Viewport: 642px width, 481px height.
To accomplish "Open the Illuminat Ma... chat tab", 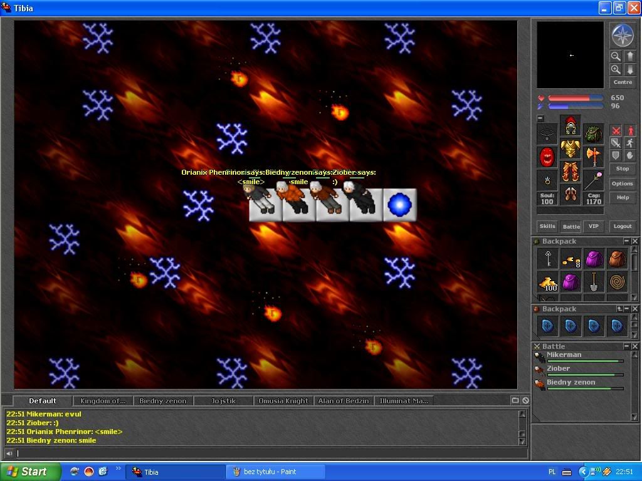I will [404, 401].
